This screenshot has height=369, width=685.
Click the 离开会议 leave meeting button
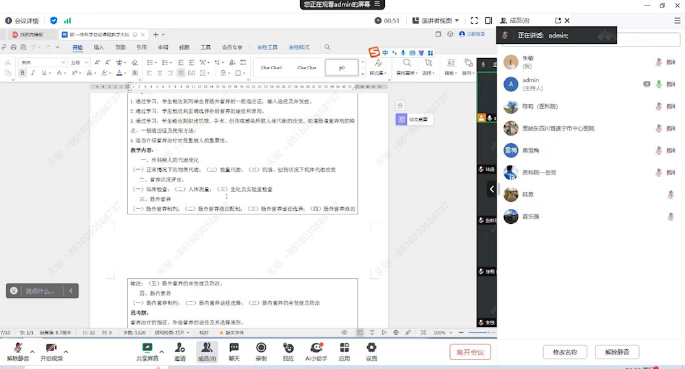(470, 352)
